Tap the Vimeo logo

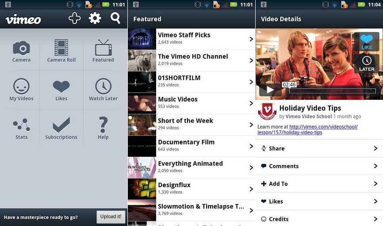pos(23,19)
